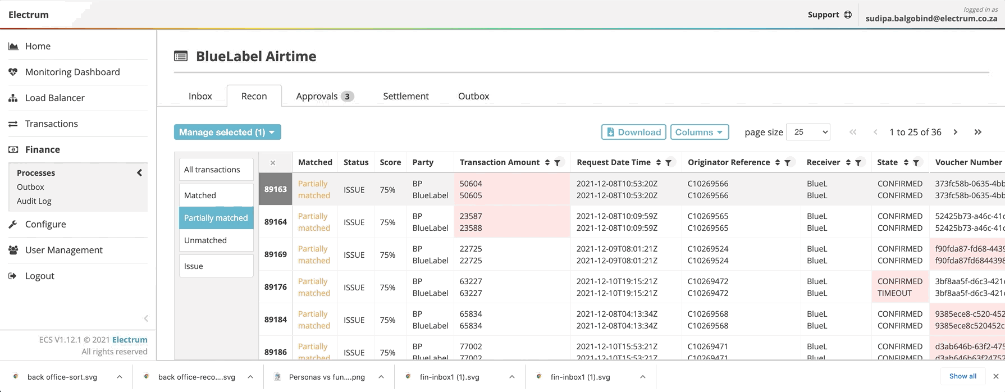Sort by Transaction Amount column arrows

(x=547, y=163)
